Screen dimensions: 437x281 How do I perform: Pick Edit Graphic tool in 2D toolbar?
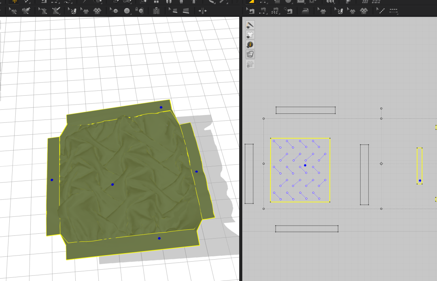pyautogui.click(x=352, y=11)
